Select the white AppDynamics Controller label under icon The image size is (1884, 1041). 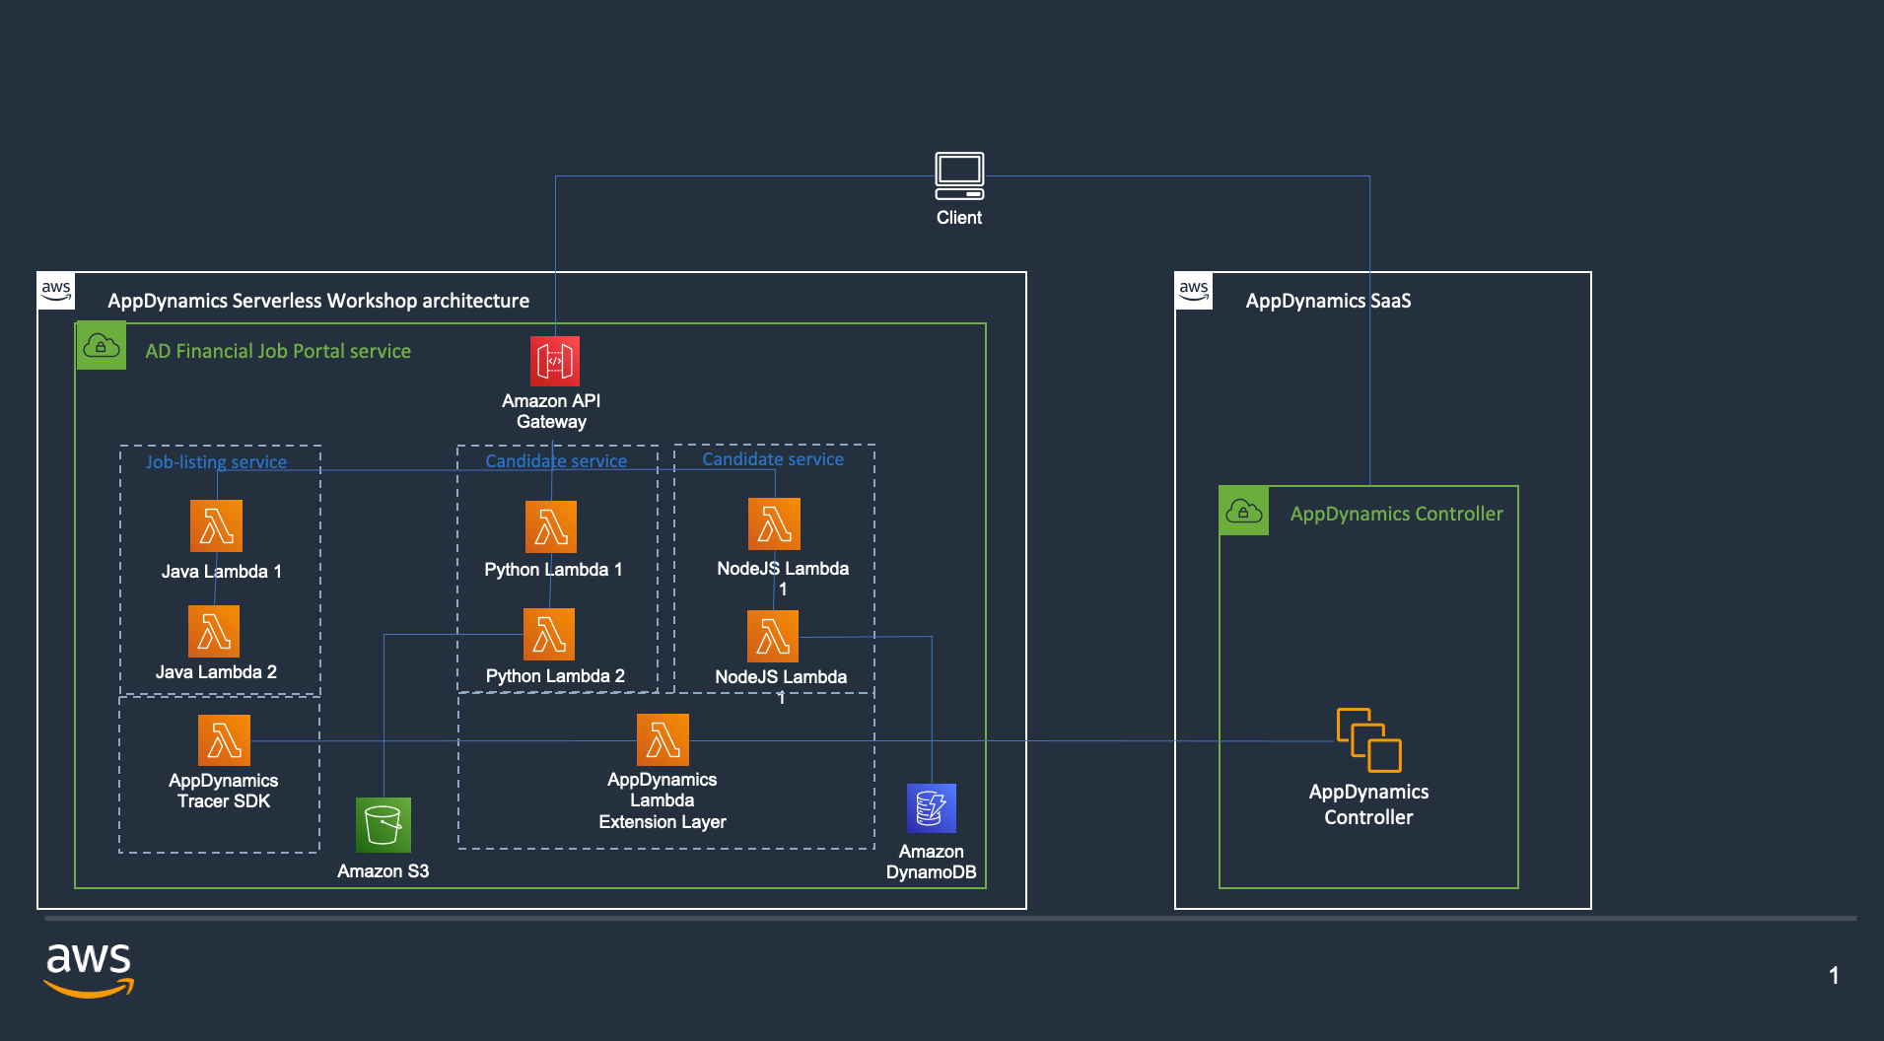pos(1368,804)
